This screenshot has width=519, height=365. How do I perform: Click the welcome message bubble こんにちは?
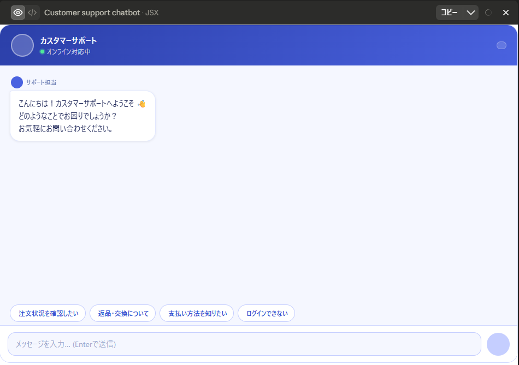point(82,116)
